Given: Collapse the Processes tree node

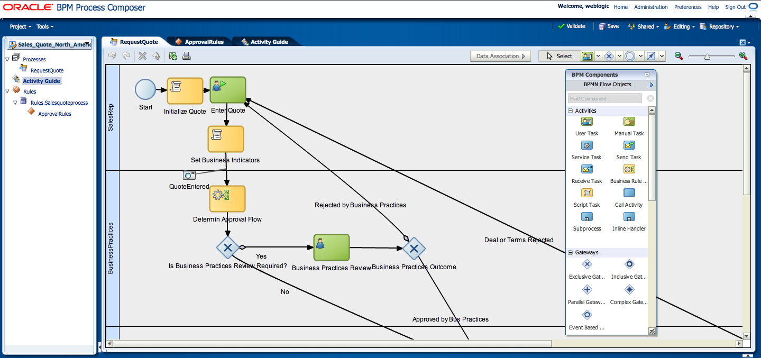Looking at the screenshot, I should (x=7, y=59).
